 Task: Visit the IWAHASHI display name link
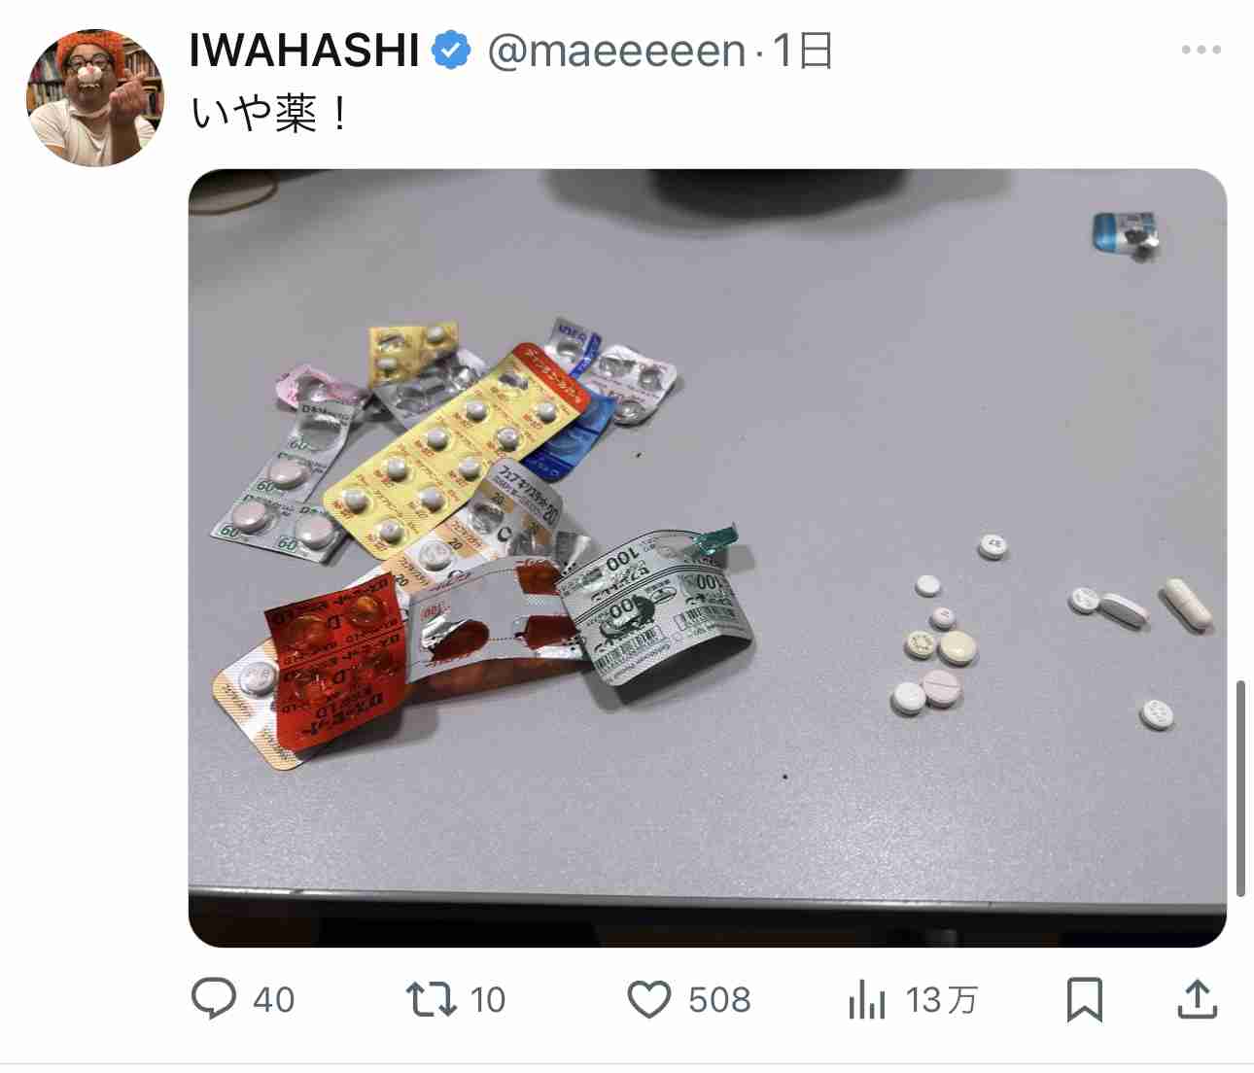[x=303, y=51]
